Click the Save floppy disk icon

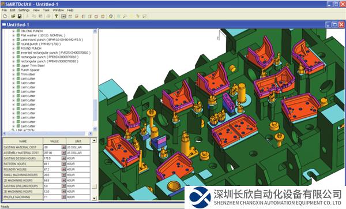coord(20,16)
